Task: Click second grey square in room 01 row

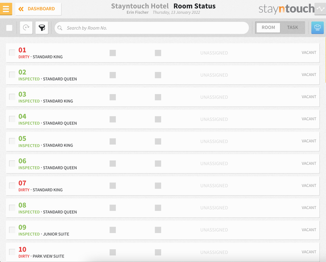Action: 158,53
